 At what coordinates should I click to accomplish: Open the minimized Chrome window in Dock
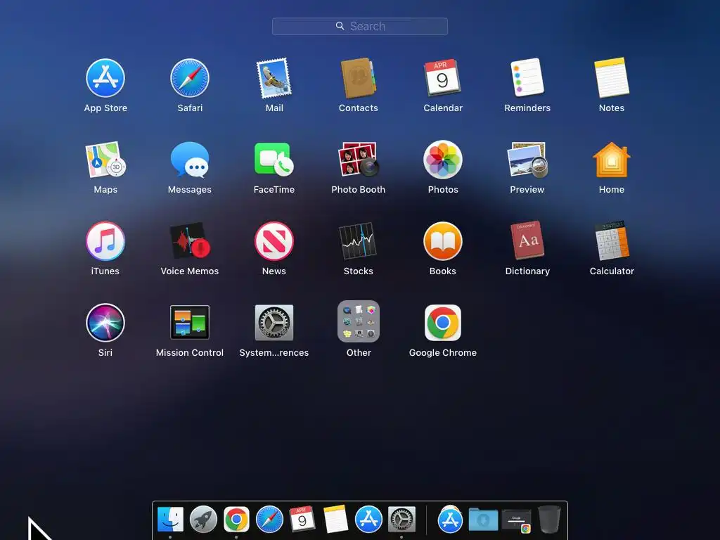(x=517, y=520)
